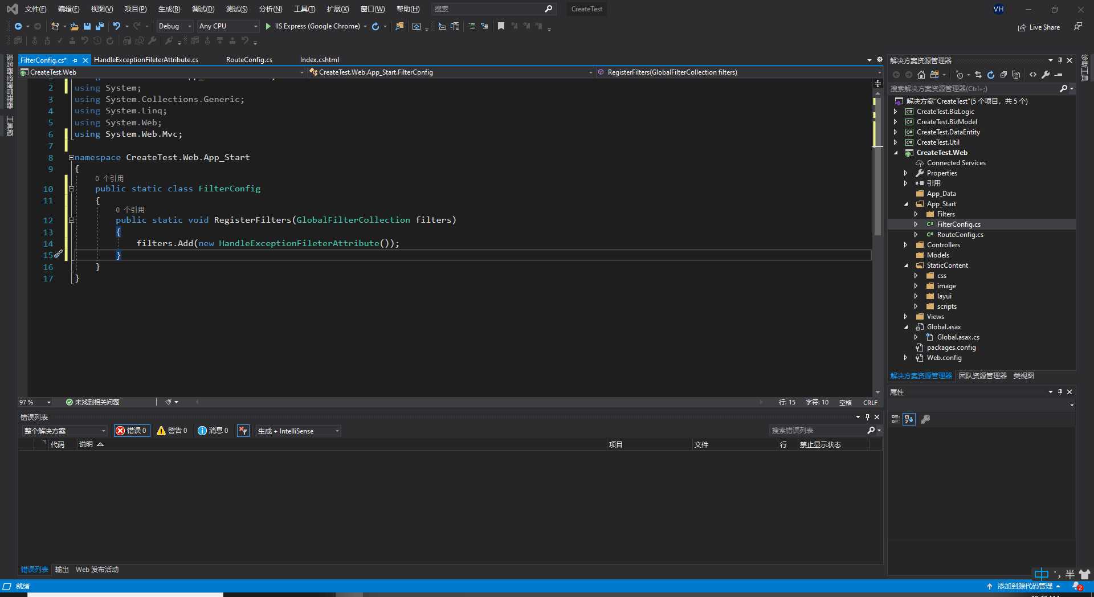Focus the top 搜索 quick launch box
Viewport: 1094px width, 597px height.
pos(493,9)
